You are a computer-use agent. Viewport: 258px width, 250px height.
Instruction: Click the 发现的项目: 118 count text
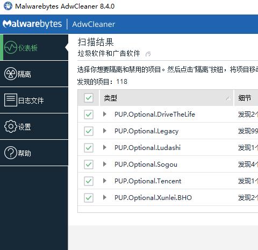[x=102, y=82]
